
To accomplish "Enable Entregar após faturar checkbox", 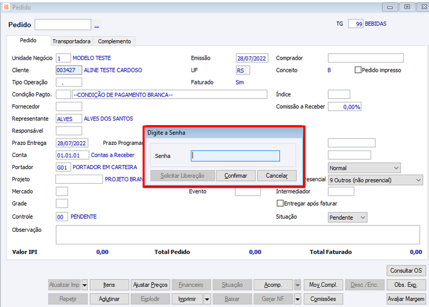I will click(280, 203).
